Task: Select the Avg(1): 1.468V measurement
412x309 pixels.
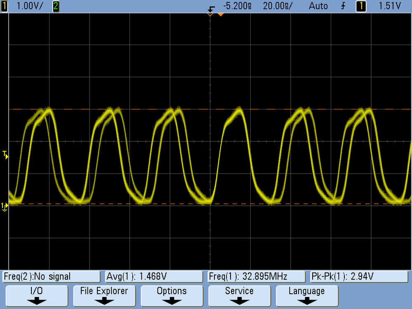Action: coord(154,276)
